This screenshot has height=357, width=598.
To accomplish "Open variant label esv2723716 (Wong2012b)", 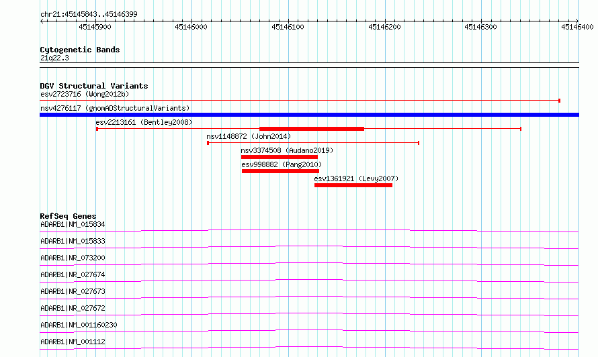I will click(x=85, y=94).
